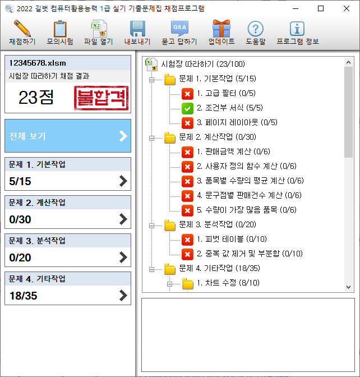Open 문제 4. 기타작업 18/35 score panel

tap(68, 288)
